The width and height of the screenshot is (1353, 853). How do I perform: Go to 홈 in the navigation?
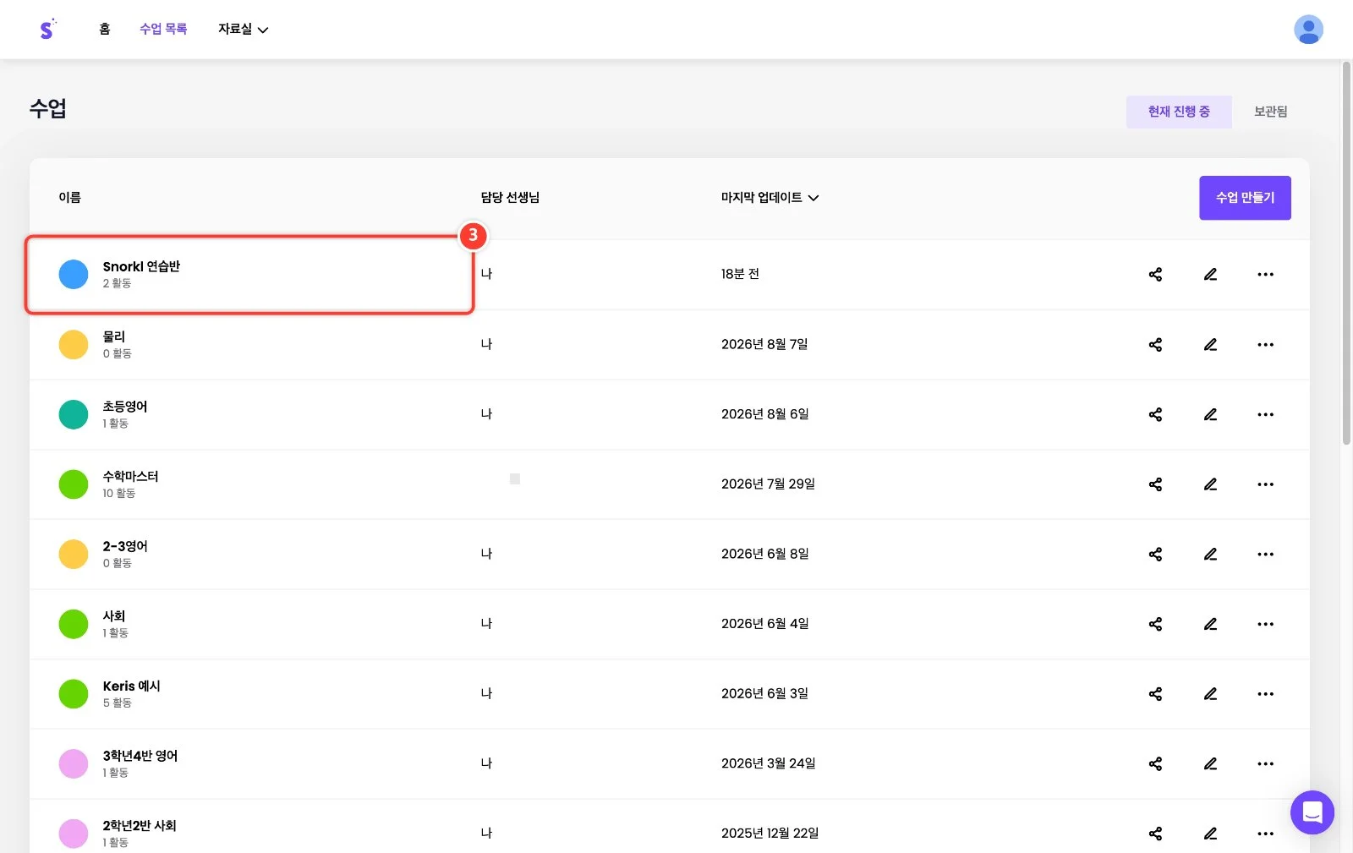(105, 29)
